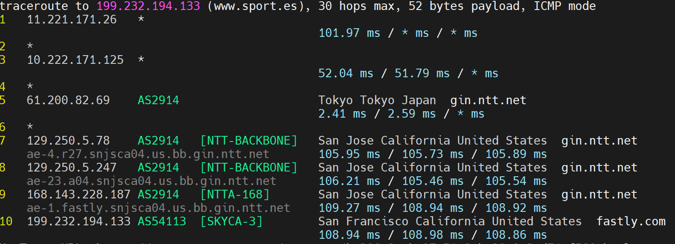This screenshot has height=244, width=675.
Task: Click the Tokyo Tokyo Japan location text
Action: click(377, 100)
